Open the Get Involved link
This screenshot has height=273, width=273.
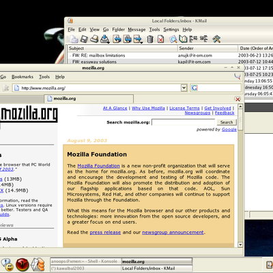[x=218, y=109]
